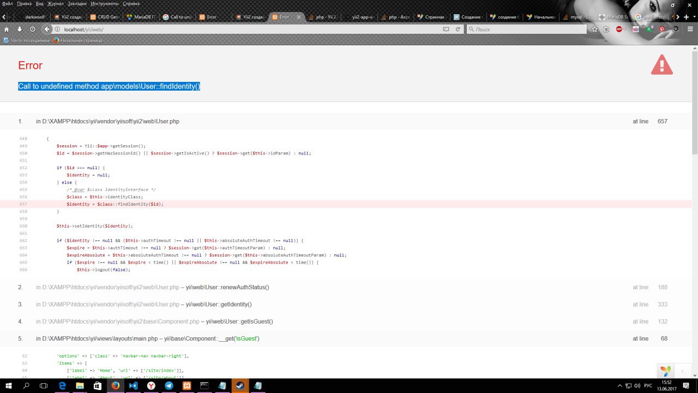Click the URL address field
The width and height of the screenshot is (698, 393).
click(x=251, y=29)
